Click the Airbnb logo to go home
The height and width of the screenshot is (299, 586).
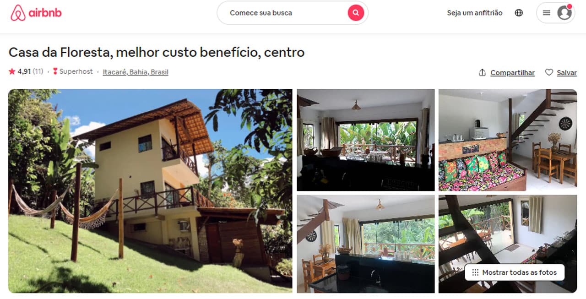coord(36,13)
